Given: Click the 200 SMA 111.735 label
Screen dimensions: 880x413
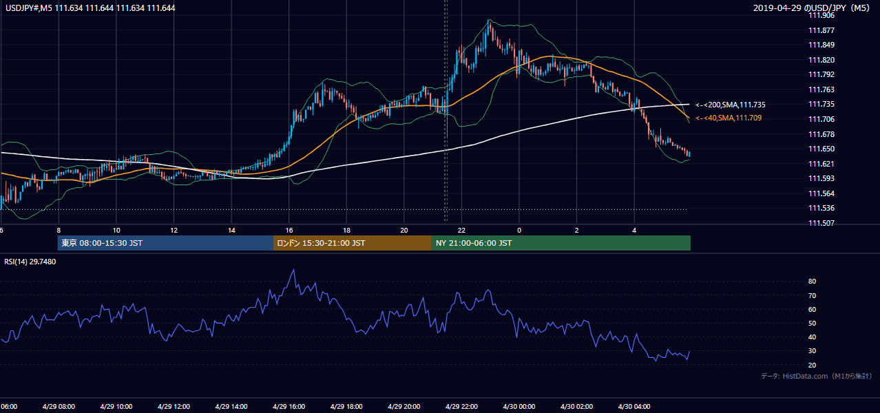Looking at the screenshot, I should click(730, 105).
